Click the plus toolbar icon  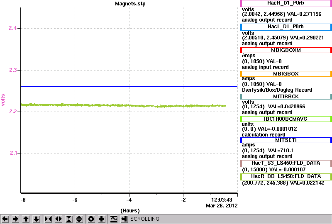pyautogui.click(x=102, y=219)
